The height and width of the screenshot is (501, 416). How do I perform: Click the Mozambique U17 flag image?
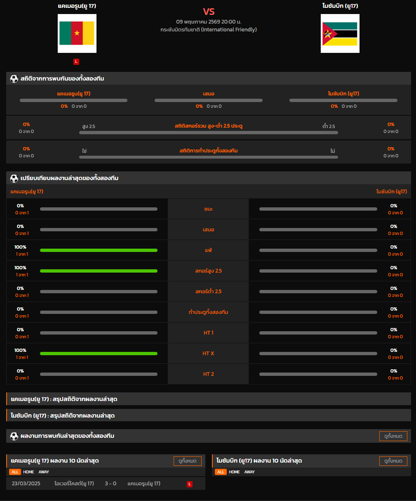(x=340, y=33)
